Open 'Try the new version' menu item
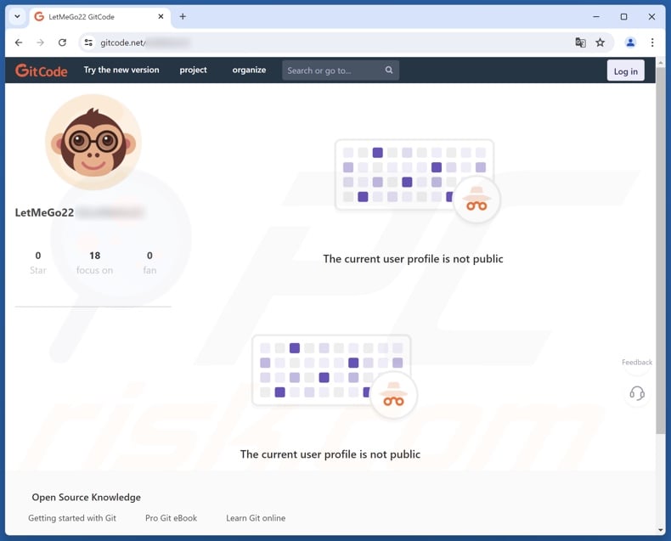 click(x=121, y=70)
